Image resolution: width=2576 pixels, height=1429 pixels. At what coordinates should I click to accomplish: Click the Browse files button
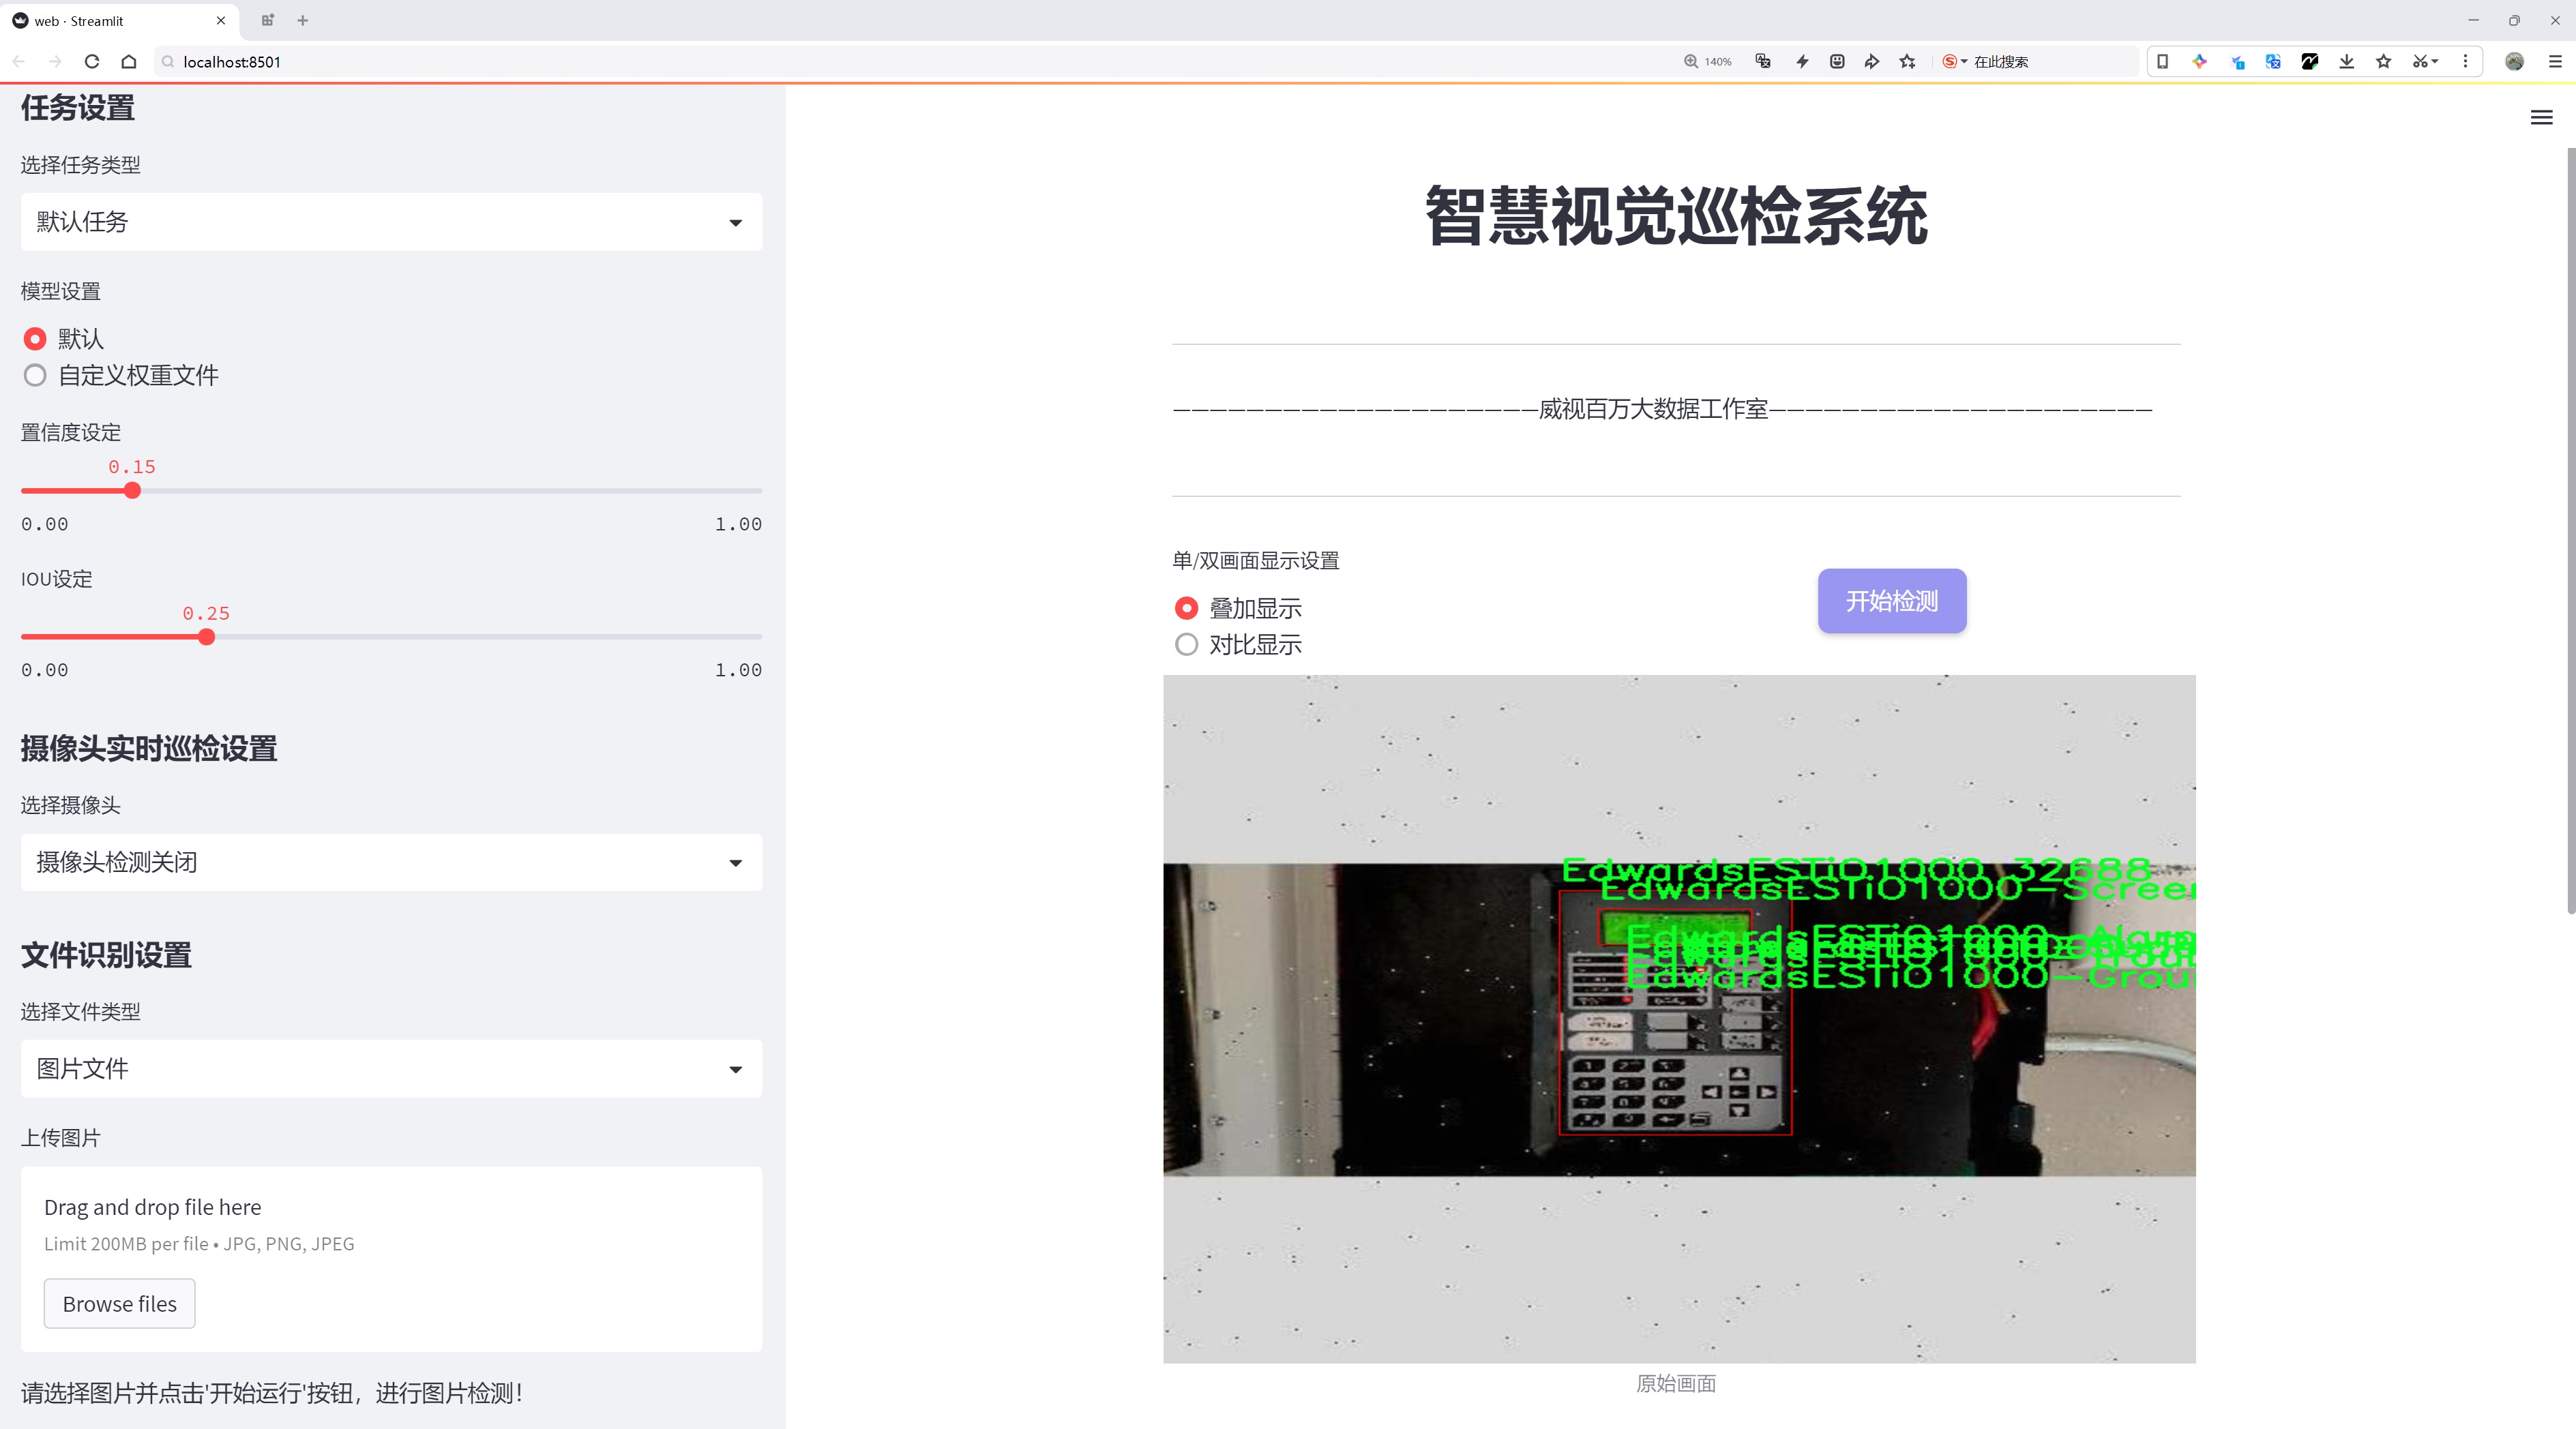tap(119, 1304)
